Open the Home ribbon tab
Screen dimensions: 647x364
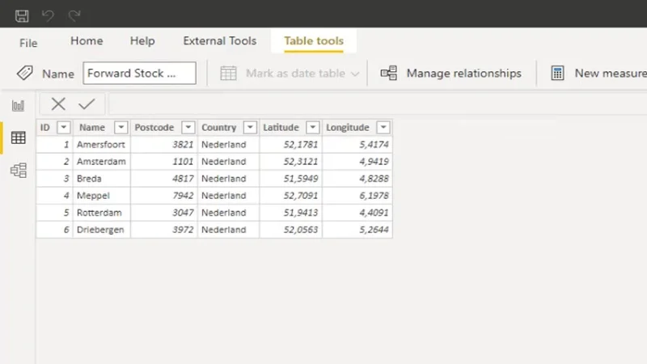coord(87,41)
